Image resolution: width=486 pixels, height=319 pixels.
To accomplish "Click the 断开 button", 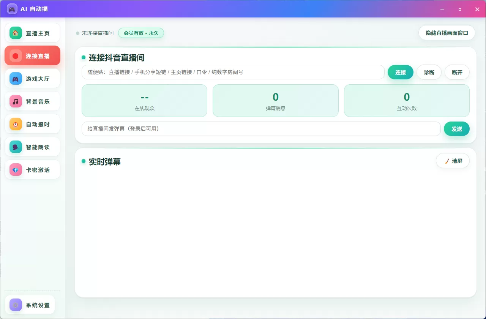I will (x=457, y=72).
